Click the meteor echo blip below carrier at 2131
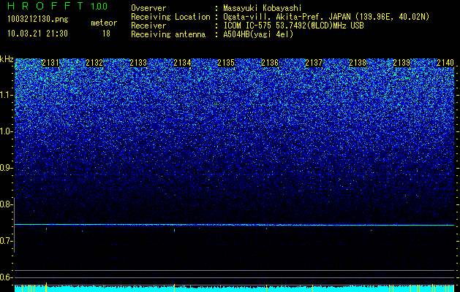This screenshot has height=292, width=460. (46, 228)
